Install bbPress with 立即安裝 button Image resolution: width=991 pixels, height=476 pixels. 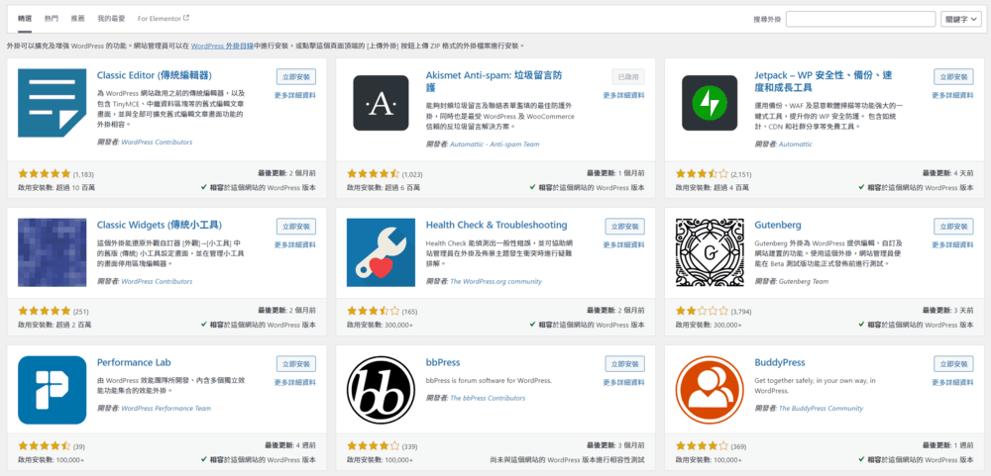pyautogui.click(x=625, y=364)
